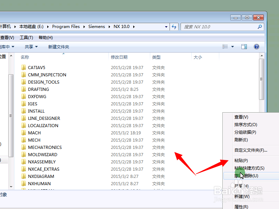Open 查看(V) in the context menu
The image size is (279, 209).
point(241,117)
